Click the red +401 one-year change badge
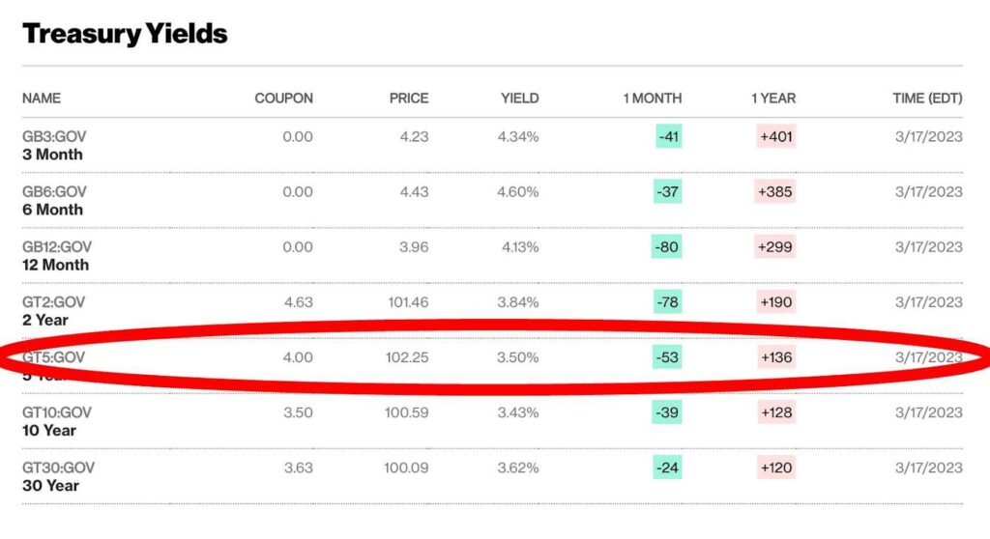This screenshot has width=990, height=539. click(x=775, y=137)
